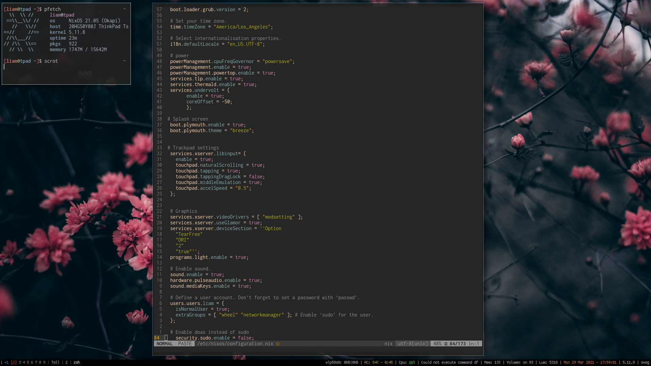Click the PASTE mode segment in statusline

(185, 344)
